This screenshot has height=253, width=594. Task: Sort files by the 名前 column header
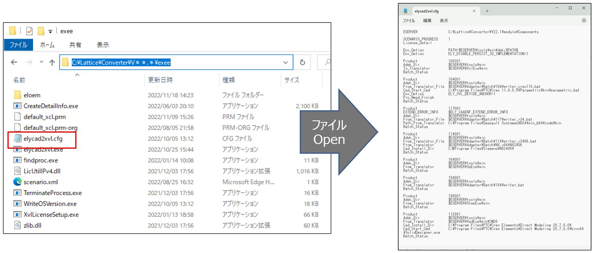(x=19, y=80)
